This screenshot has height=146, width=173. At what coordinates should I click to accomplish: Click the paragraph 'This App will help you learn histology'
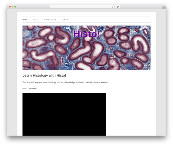[65, 82]
